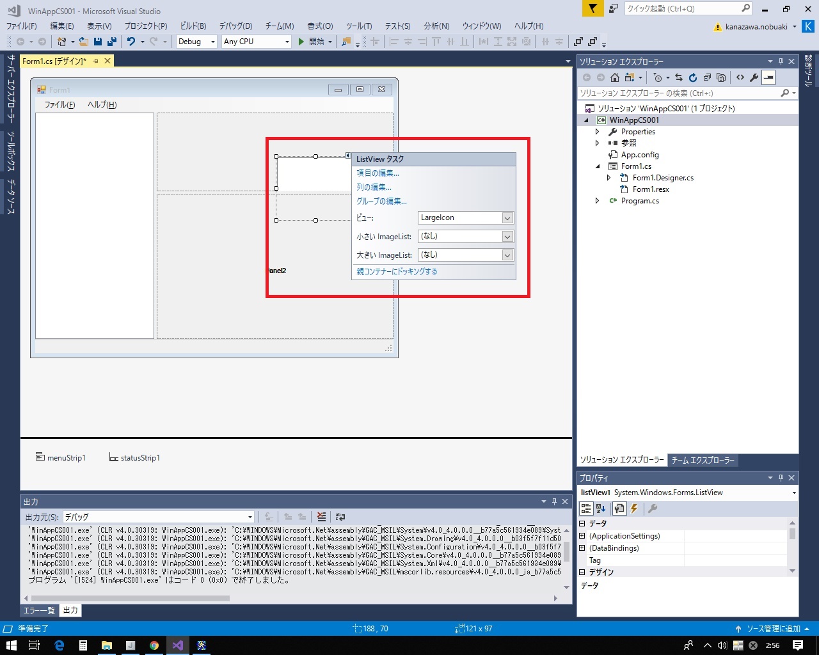Expand the Program.cs tree node
This screenshot has height=655, width=819.
point(598,201)
